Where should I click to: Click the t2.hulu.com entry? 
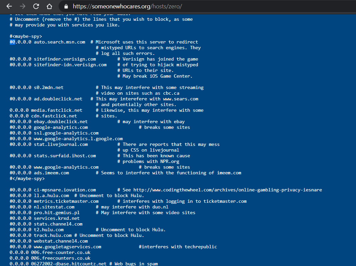coord(49,230)
